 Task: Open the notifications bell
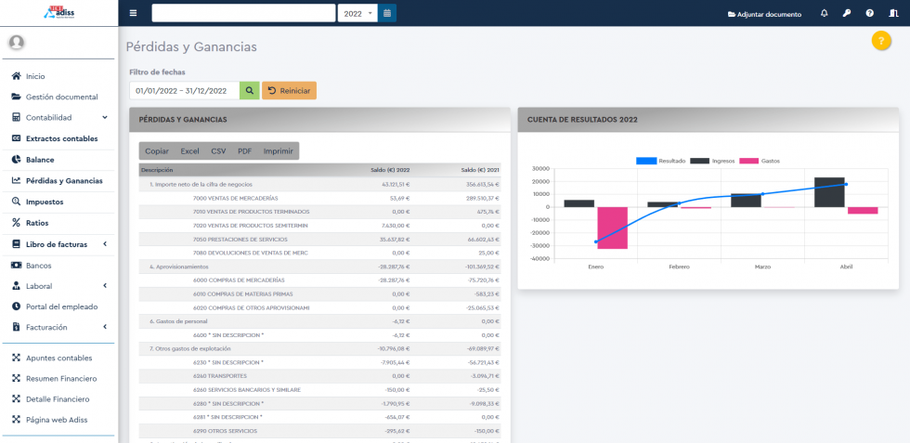(824, 13)
